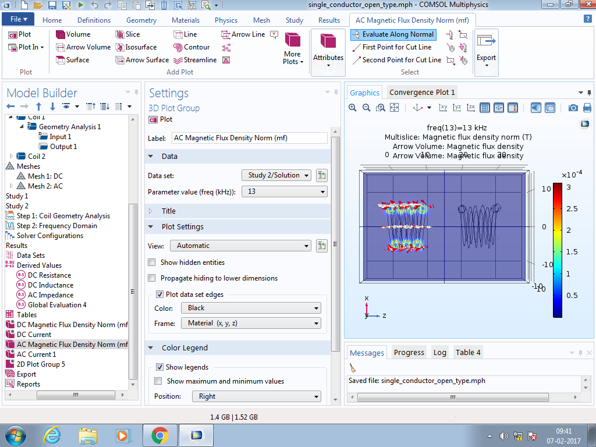Enable Show maximum and minimum values
Image resolution: width=596 pixels, height=447 pixels.
tap(158, 381)
